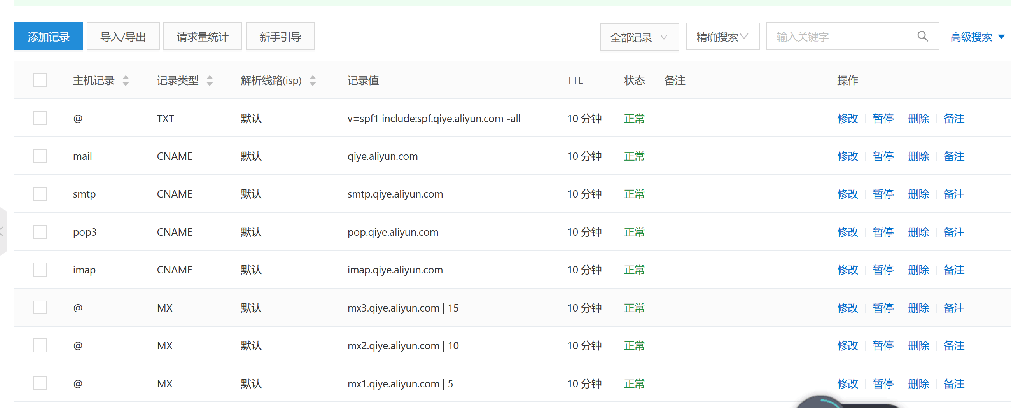This screenshot has height=408, width=1011.
Task: Click 暂停 for the mail record
Action: click(x=883, y=156)
